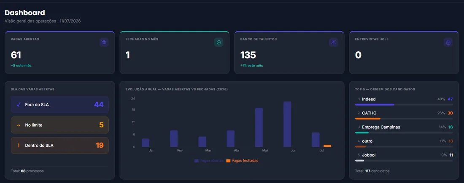Open the Dentro do SLA row
Screen dimensions: 464x183
point(60,146)
